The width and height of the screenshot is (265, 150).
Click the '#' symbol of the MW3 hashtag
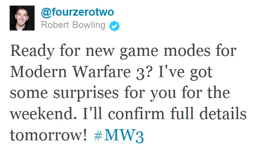tap(98, 135)
